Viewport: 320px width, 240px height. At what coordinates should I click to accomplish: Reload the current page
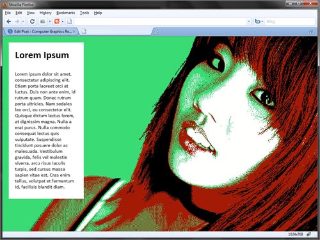pyautogui.click(x=32, y=21)
